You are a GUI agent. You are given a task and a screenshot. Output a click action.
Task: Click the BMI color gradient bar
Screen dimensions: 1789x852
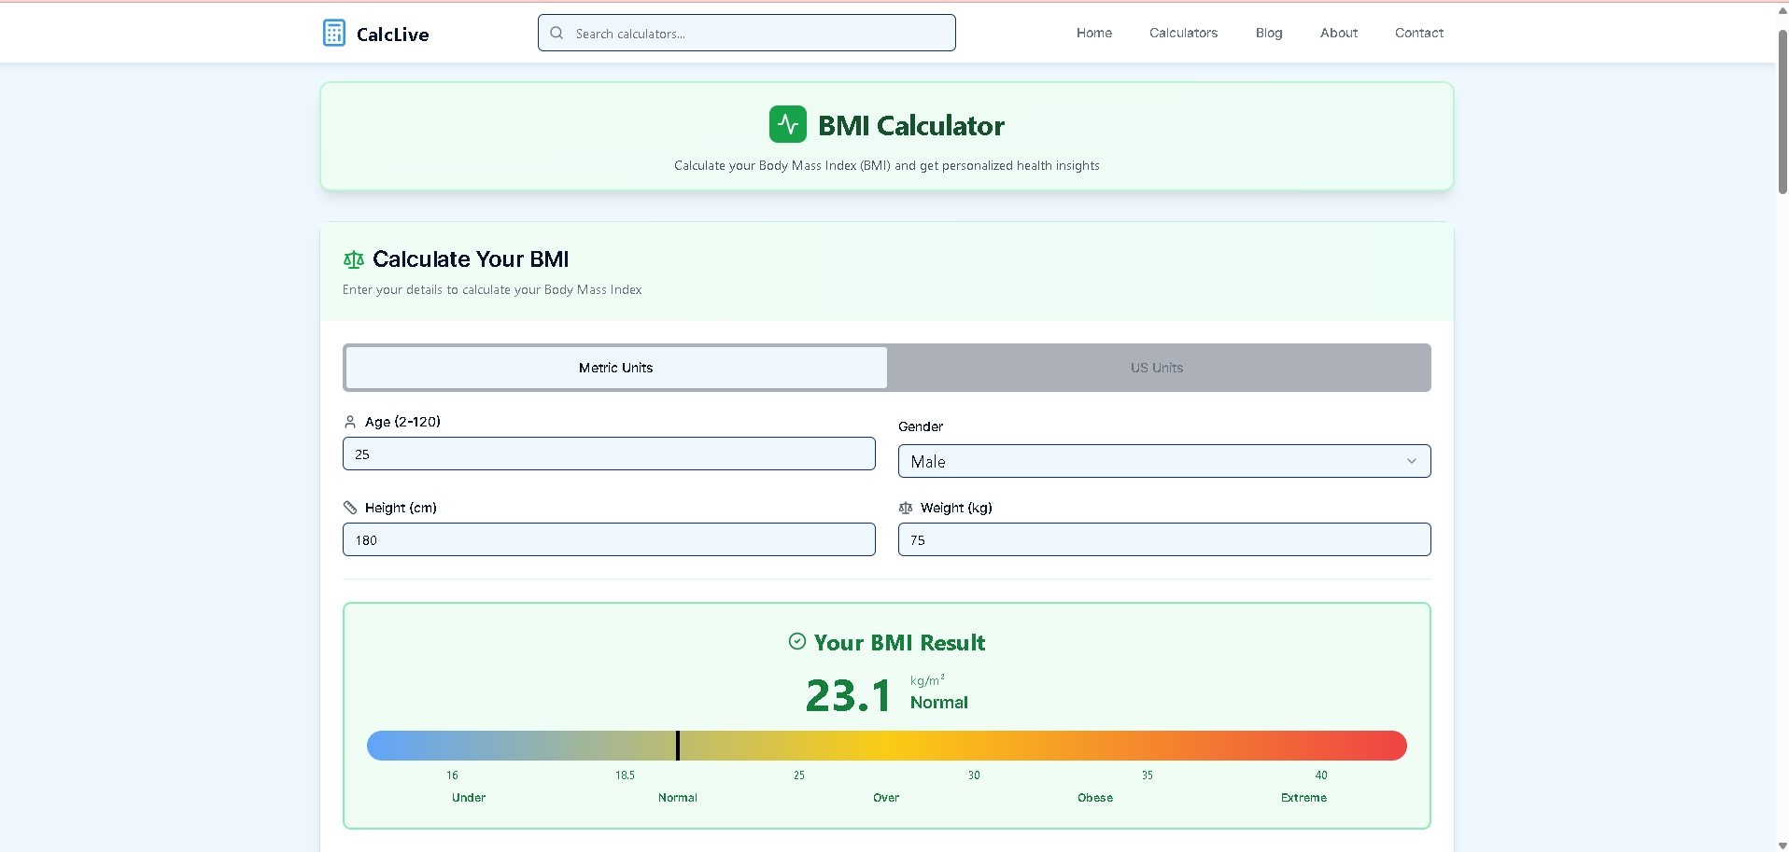[x=887, y=746]
